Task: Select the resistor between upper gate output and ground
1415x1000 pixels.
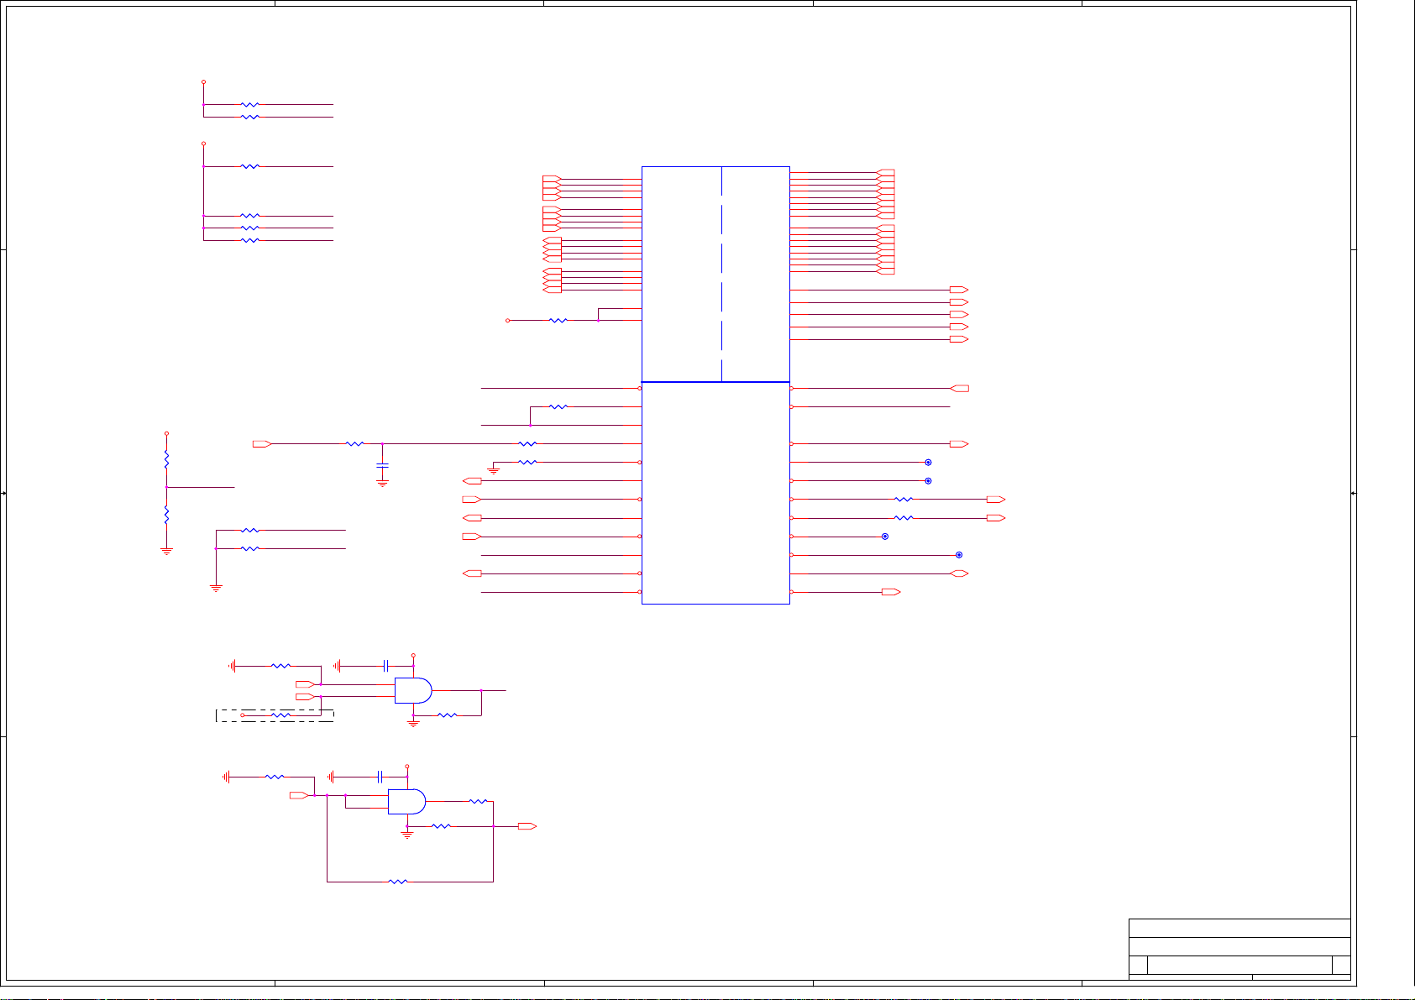Action: (448, 715)
